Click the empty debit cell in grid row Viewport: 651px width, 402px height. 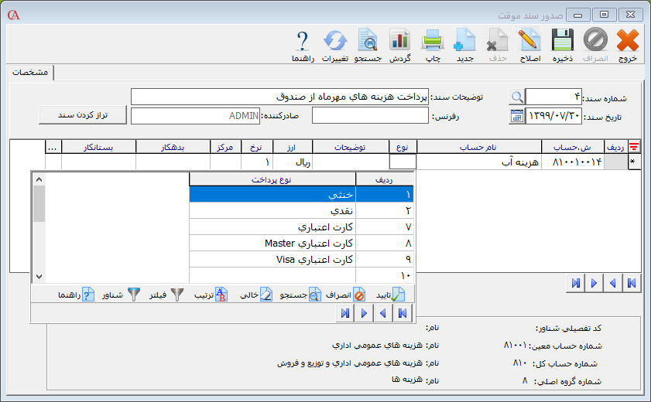point(173,162)
